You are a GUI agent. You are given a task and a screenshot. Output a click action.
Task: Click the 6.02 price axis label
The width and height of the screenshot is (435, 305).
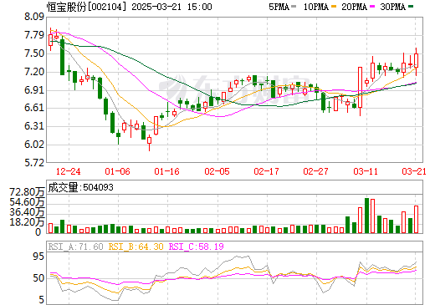pyautogui.click(x=34, y=145)
